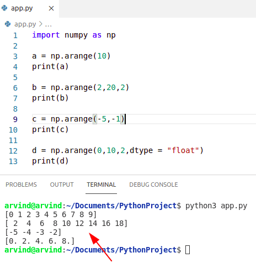Close the app.py editor tab
The image size is (256, 263).
click(x=51, y=8)
